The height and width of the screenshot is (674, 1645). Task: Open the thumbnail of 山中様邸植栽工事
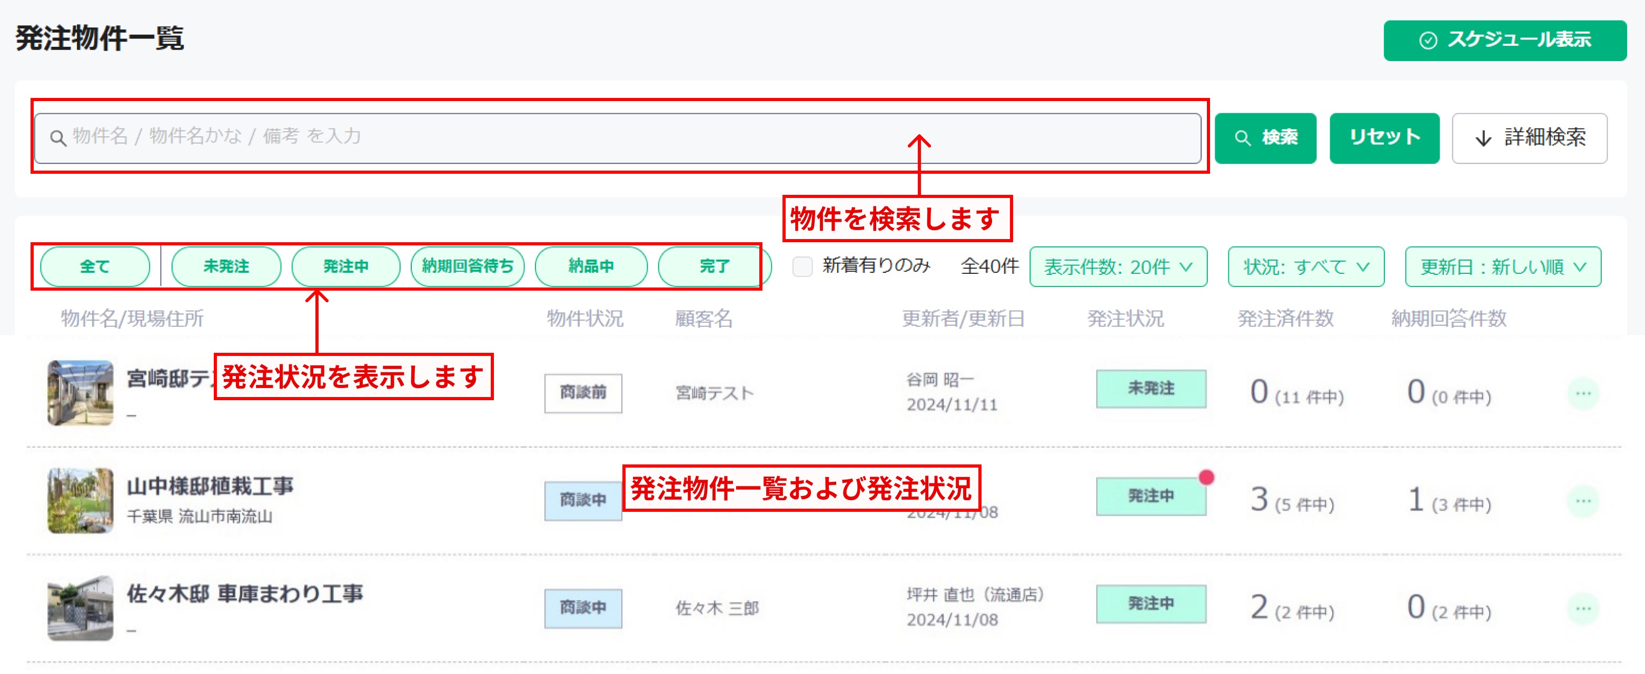[x=81, y=500]
